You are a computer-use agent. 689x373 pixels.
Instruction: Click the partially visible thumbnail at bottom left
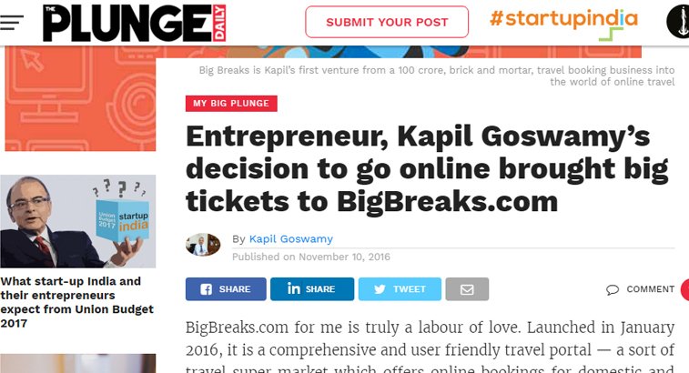pos(78,363)
